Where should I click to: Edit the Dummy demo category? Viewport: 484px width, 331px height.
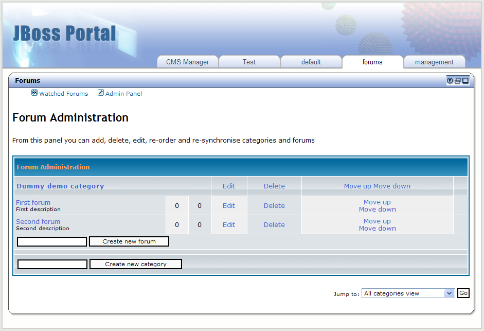click(x=229, y=186)
